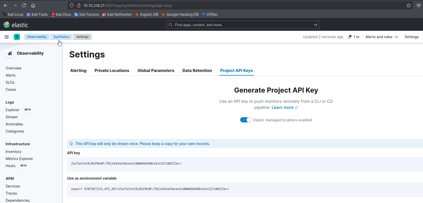Open Kali Docs bookmark
Screen dimensions: 423x203
click(x=61, y=14)
